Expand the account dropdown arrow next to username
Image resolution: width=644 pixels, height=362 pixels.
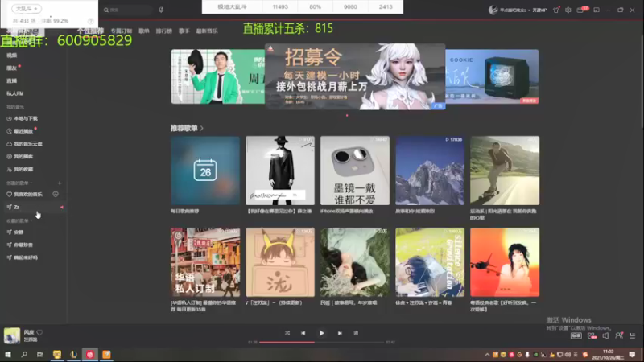click(x=529, y=10)
